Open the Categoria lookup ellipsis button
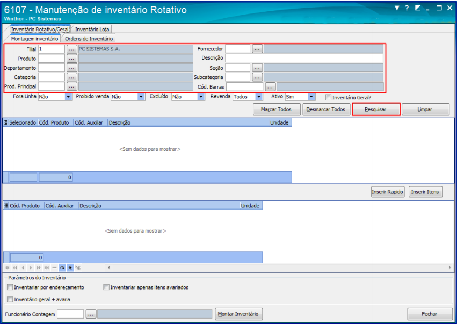This screenshot has height=325, width=457. 72,77
